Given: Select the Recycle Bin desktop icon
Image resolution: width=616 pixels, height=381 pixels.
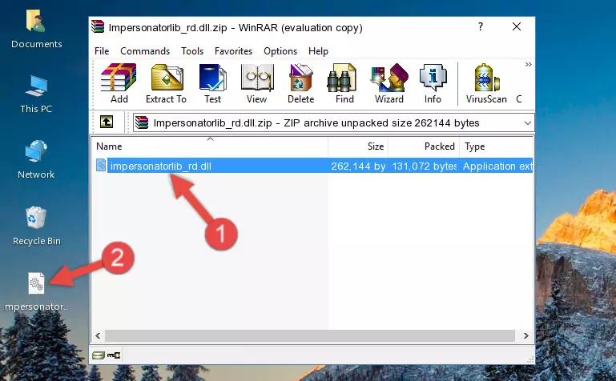Looking at the screenshot, I should (x=36, y=226).
